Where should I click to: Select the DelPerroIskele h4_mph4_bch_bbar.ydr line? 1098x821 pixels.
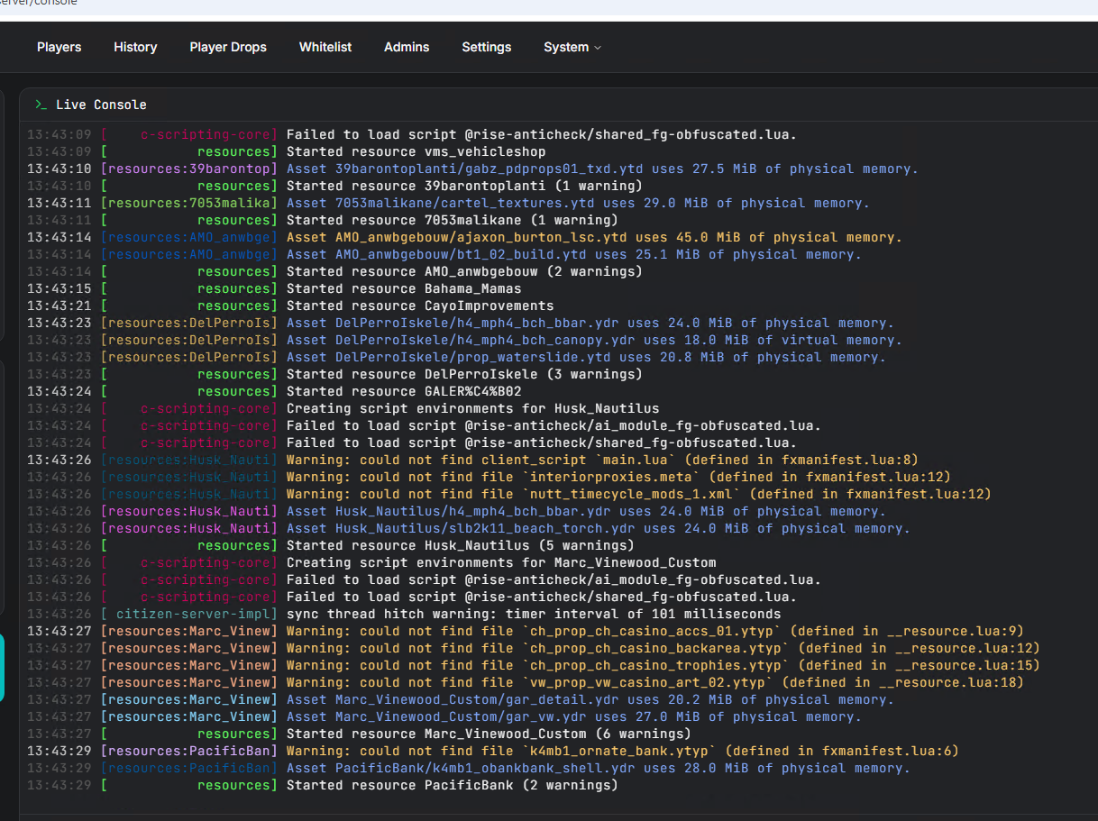pyautogui.click(x=590, y=323)
